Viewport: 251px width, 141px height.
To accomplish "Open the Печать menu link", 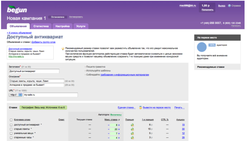I will 179,107.
